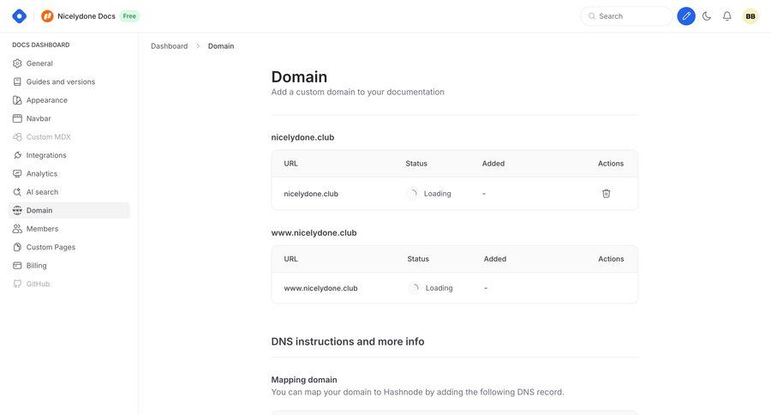Click the AI search icon

click(17, 192)
